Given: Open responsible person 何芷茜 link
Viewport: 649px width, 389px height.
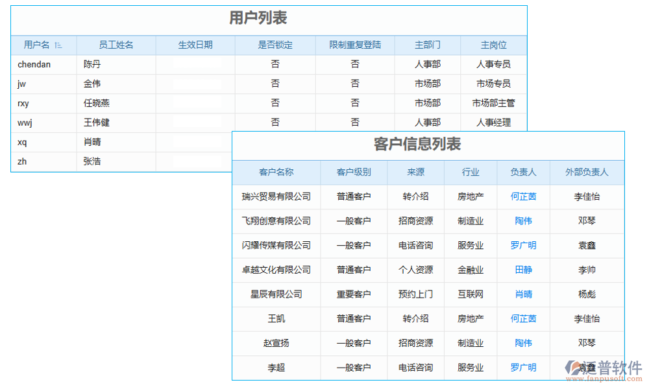Looking at the screenshot, I should (x=523, y=197).
